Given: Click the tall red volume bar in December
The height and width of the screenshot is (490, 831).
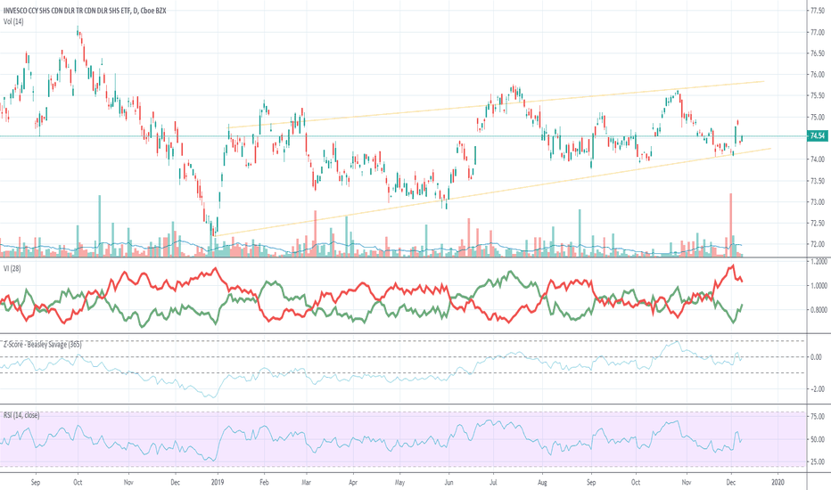Looking at the screenshot, I should point(731,225).
